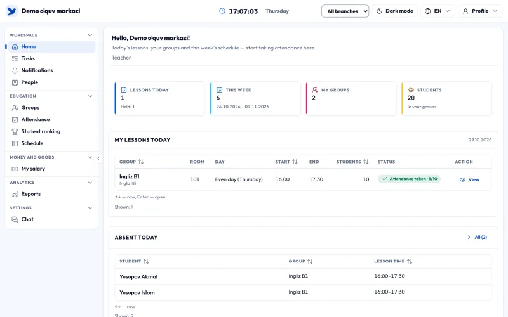The image size is (508, 317).
Task: Open Schedule page
Action: pos(51,143)
